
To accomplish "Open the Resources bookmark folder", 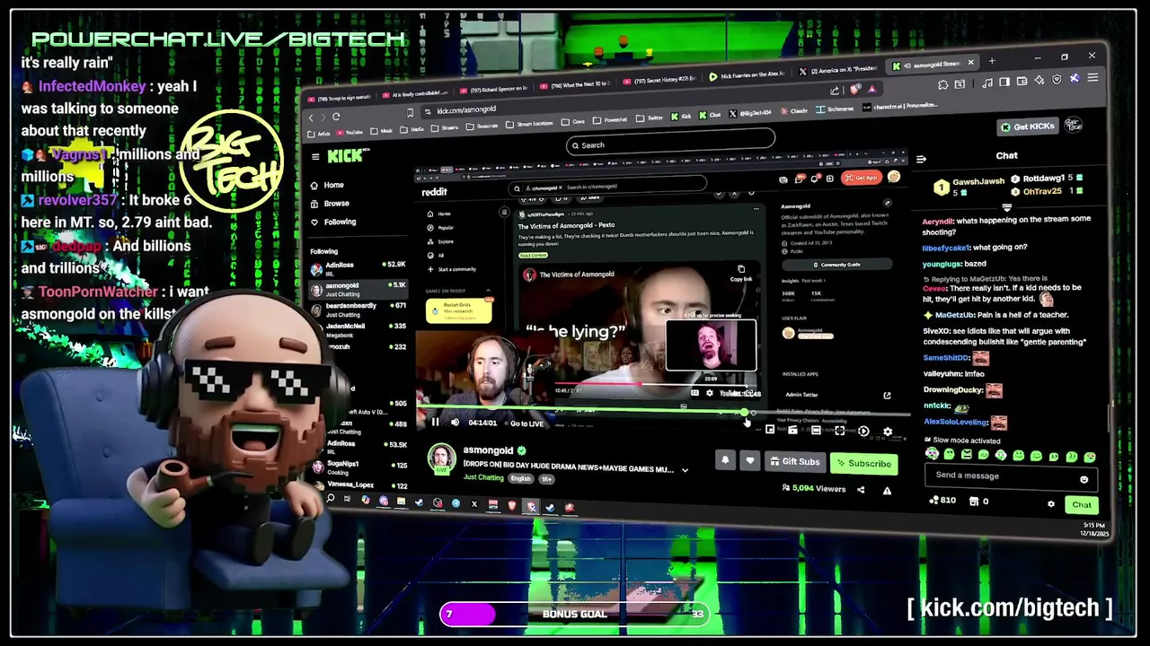I will (481, 126).
